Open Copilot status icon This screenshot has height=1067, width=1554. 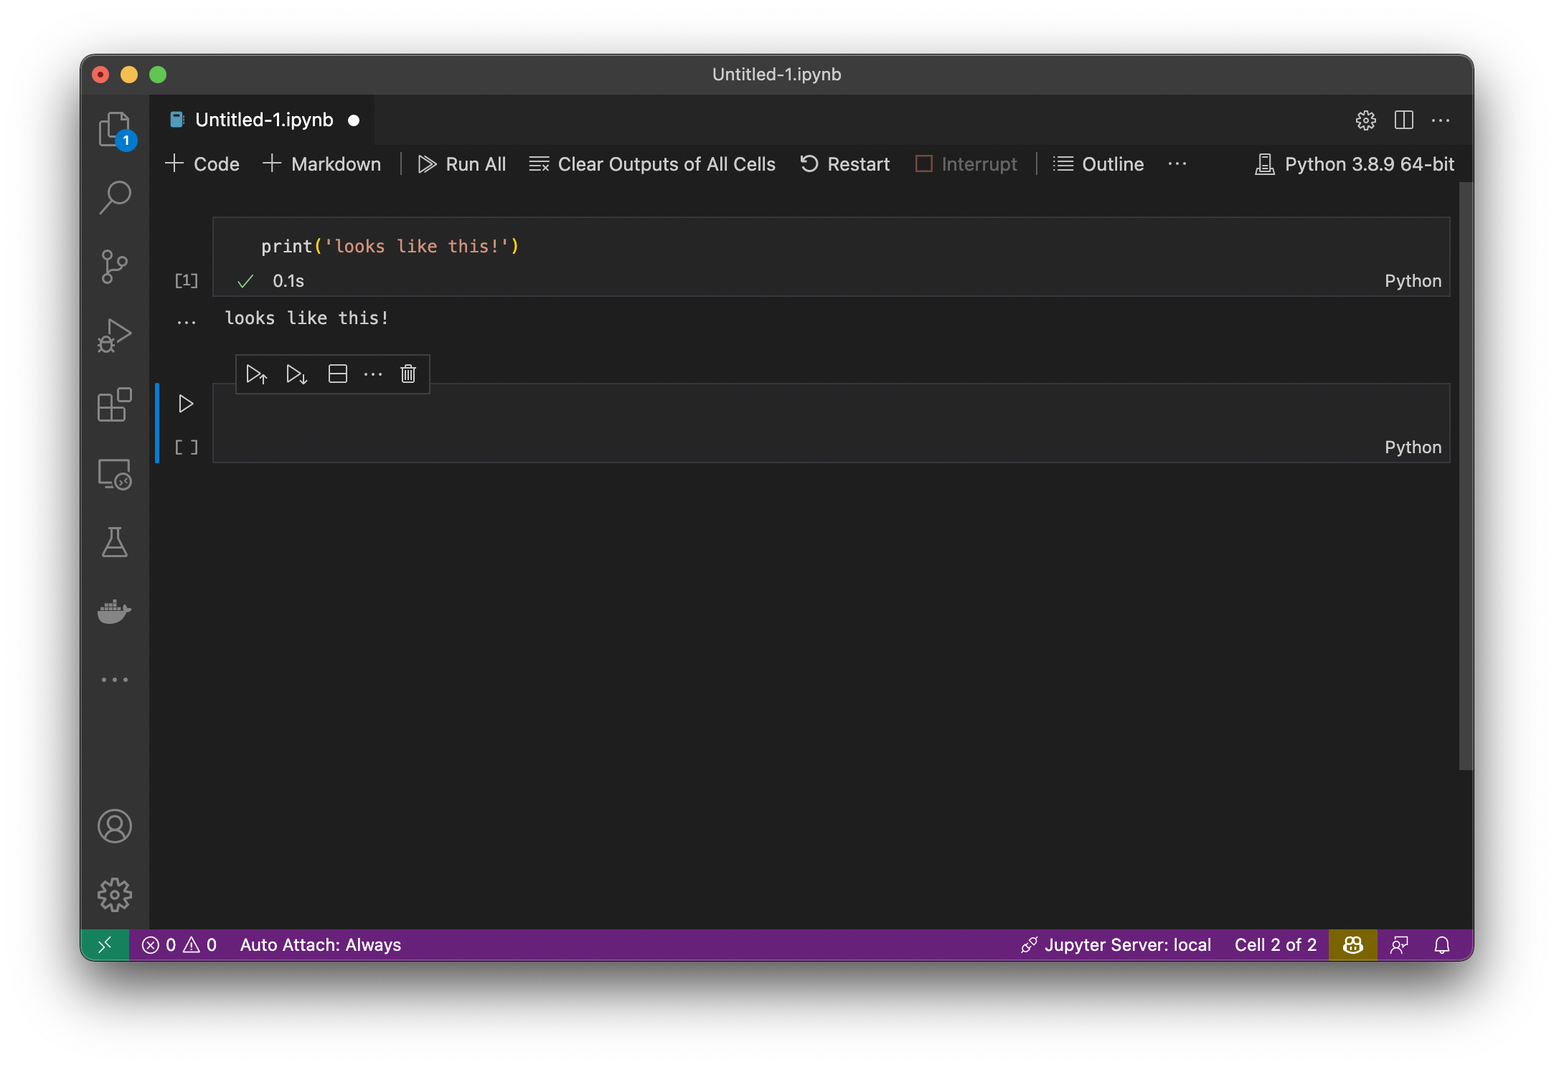coord(1353,945)
